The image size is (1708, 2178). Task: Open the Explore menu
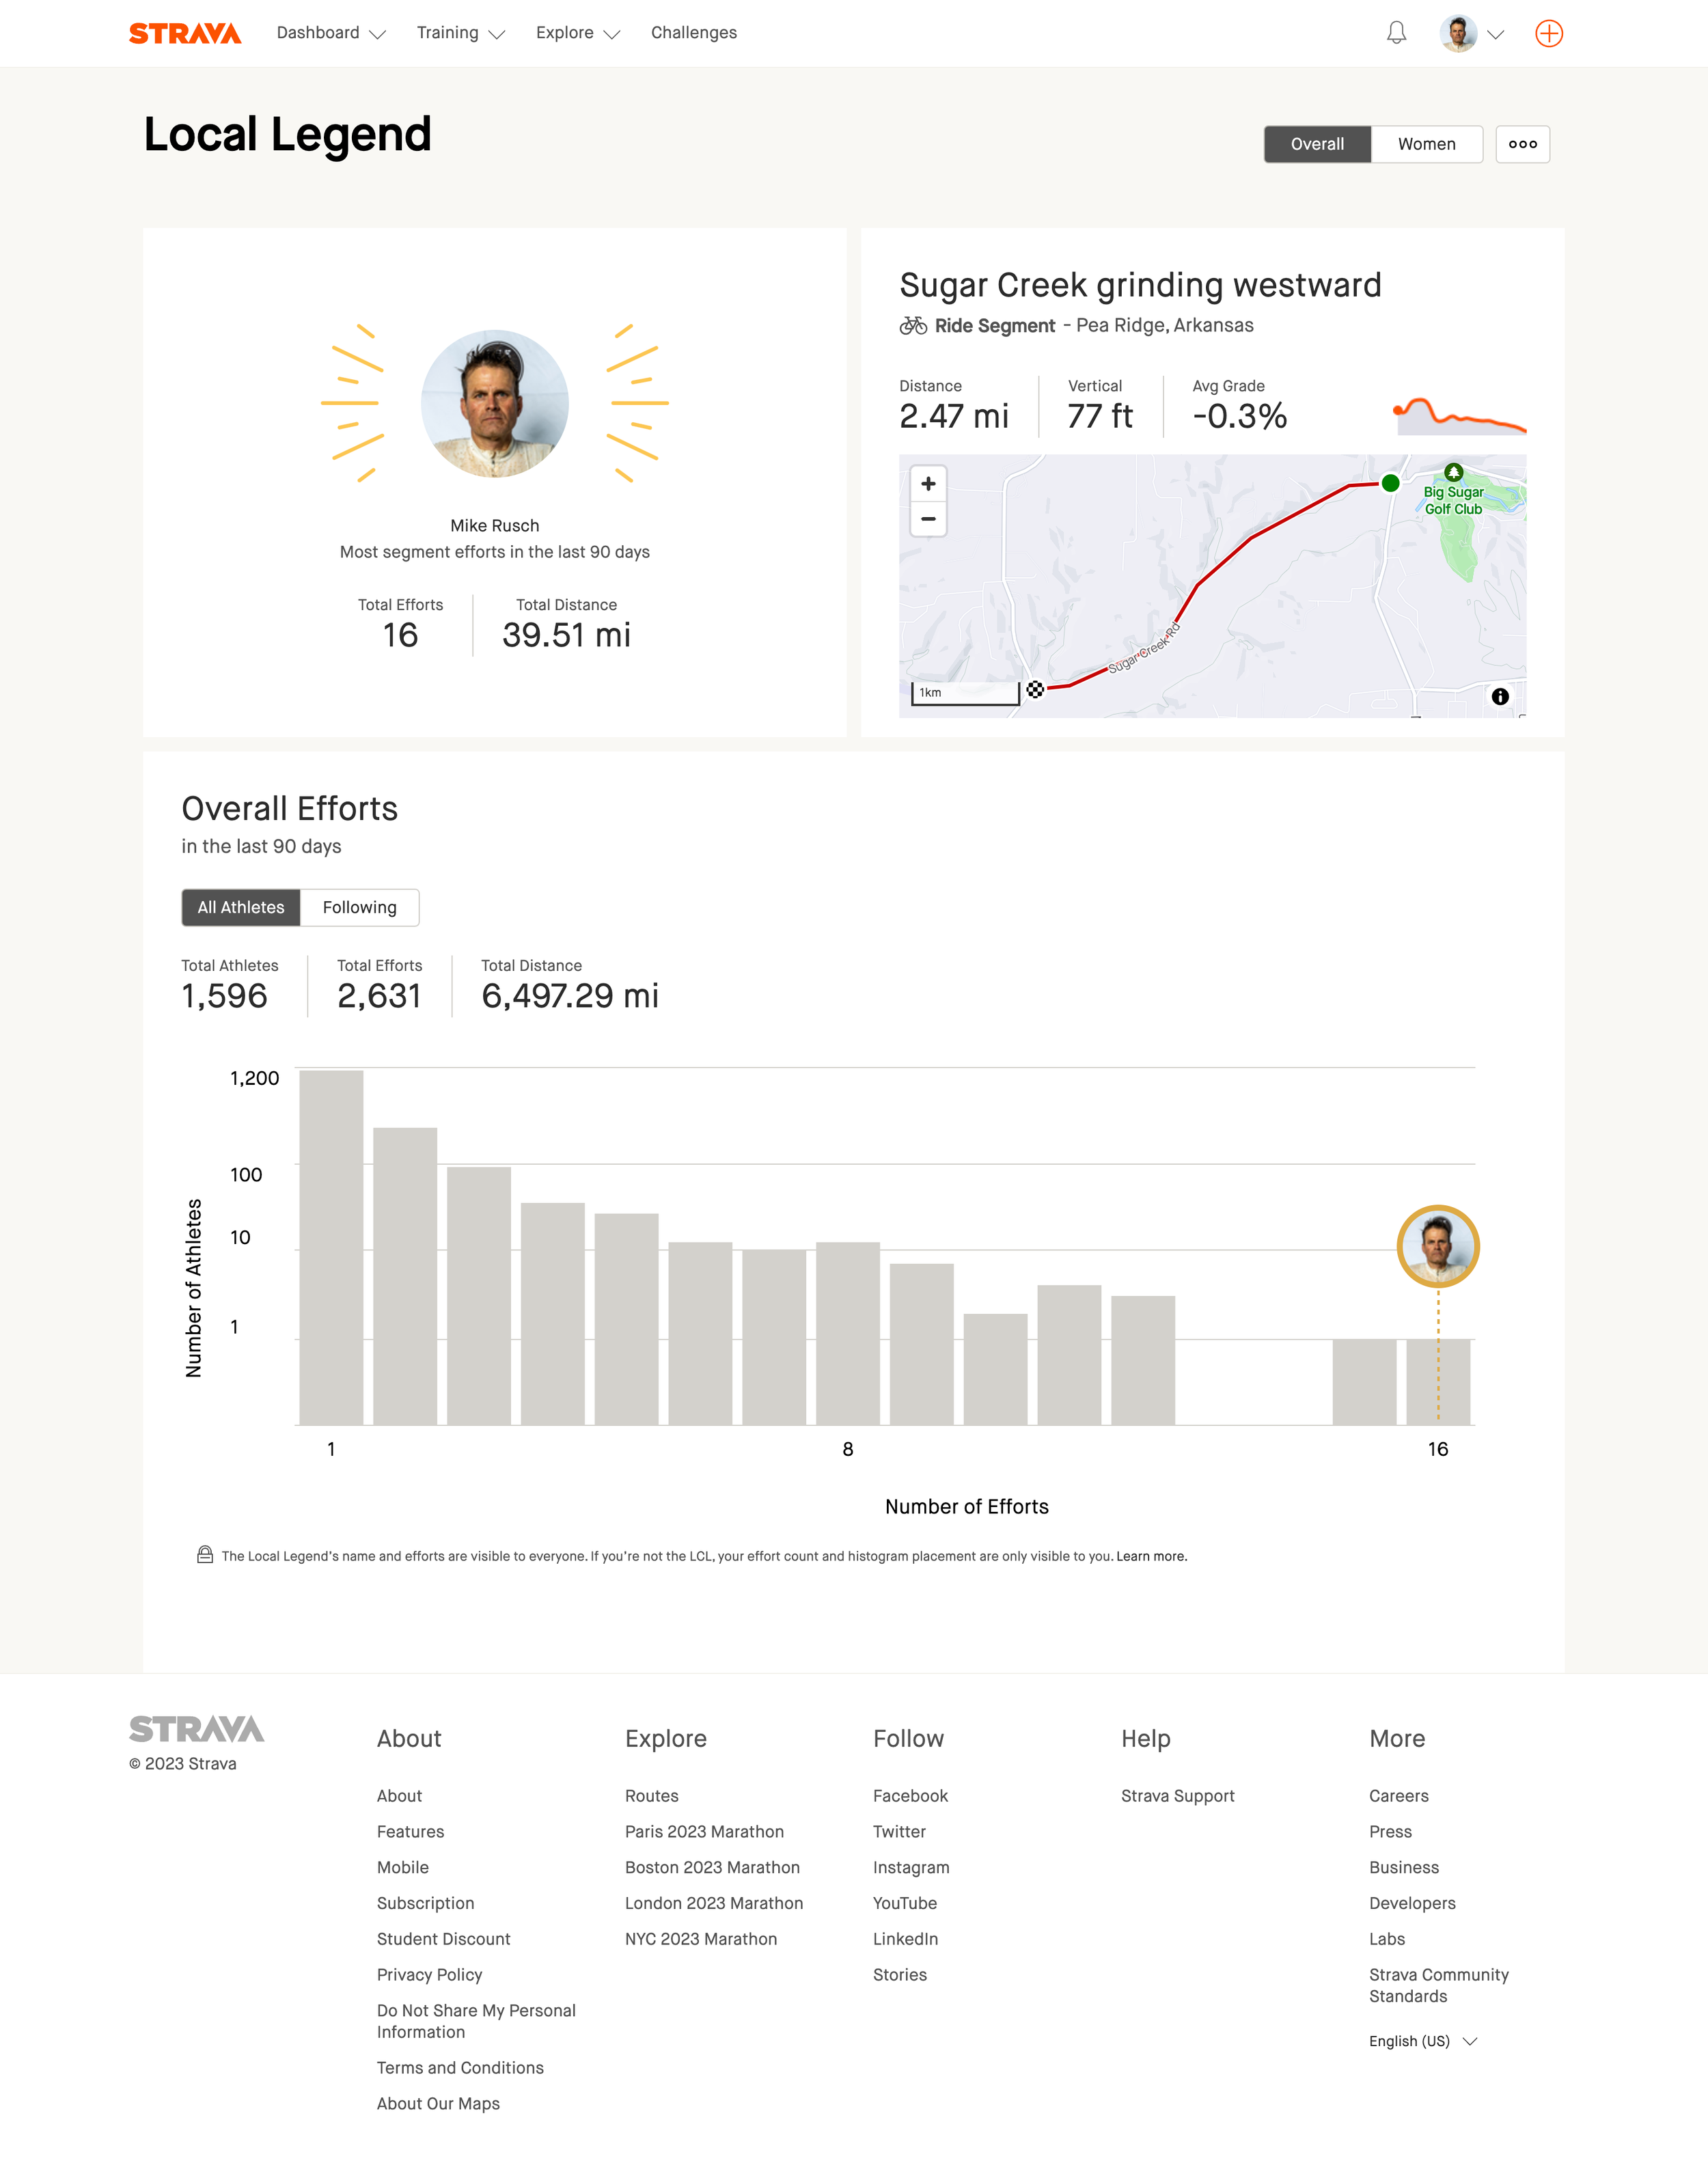pyautogui.click(x=577, y=33)
